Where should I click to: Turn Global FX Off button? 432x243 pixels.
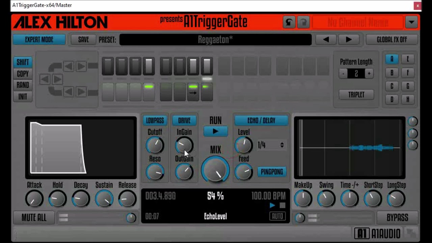(392, 39)
